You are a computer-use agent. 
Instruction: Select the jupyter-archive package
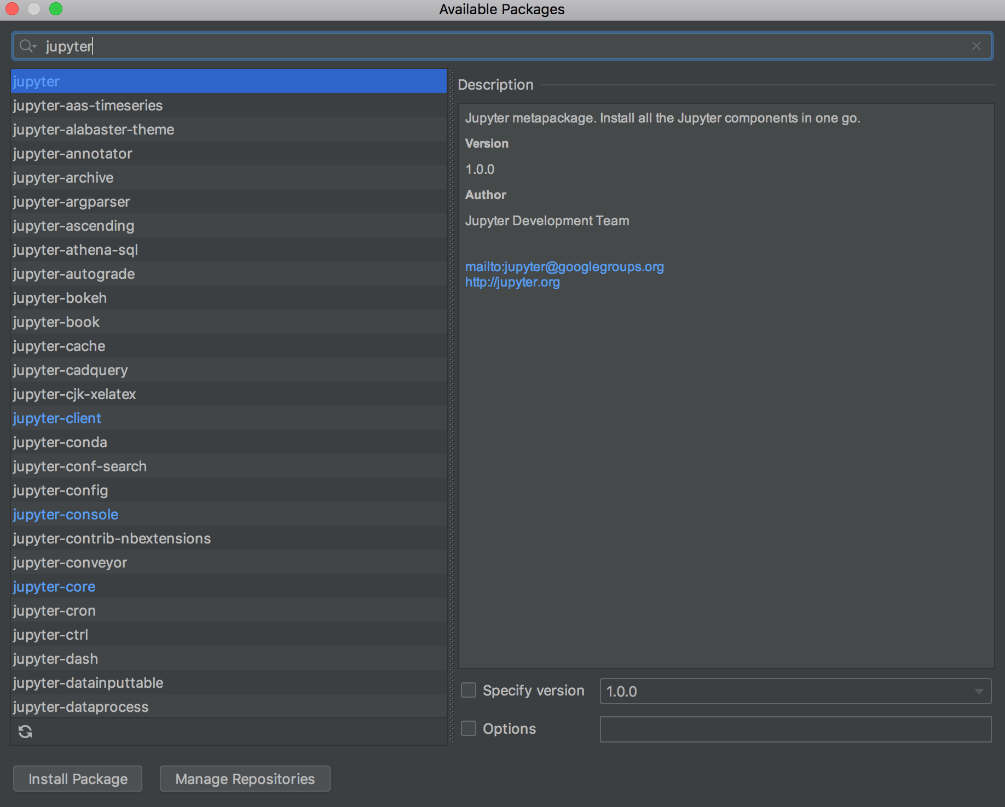click(229, 177)
